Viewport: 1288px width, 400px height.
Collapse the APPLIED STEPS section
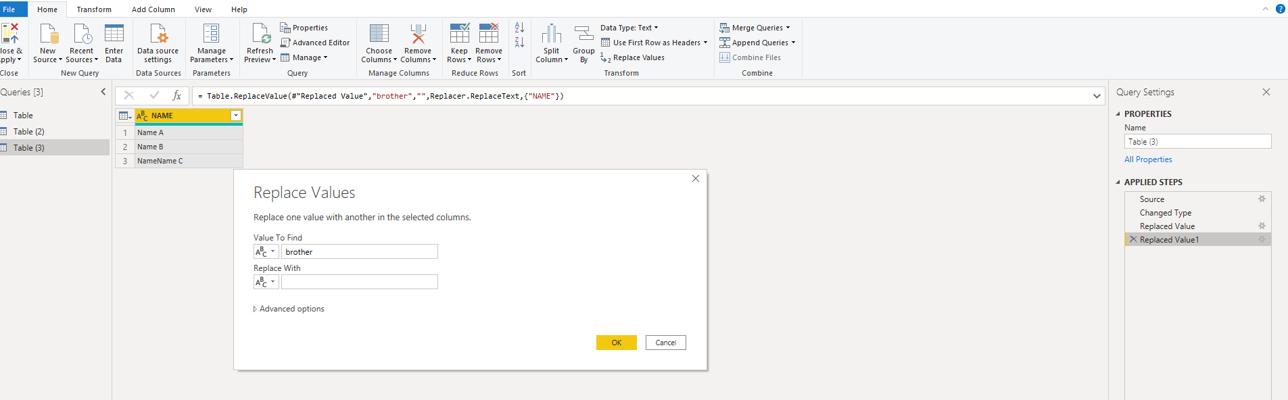[1118, 182]
